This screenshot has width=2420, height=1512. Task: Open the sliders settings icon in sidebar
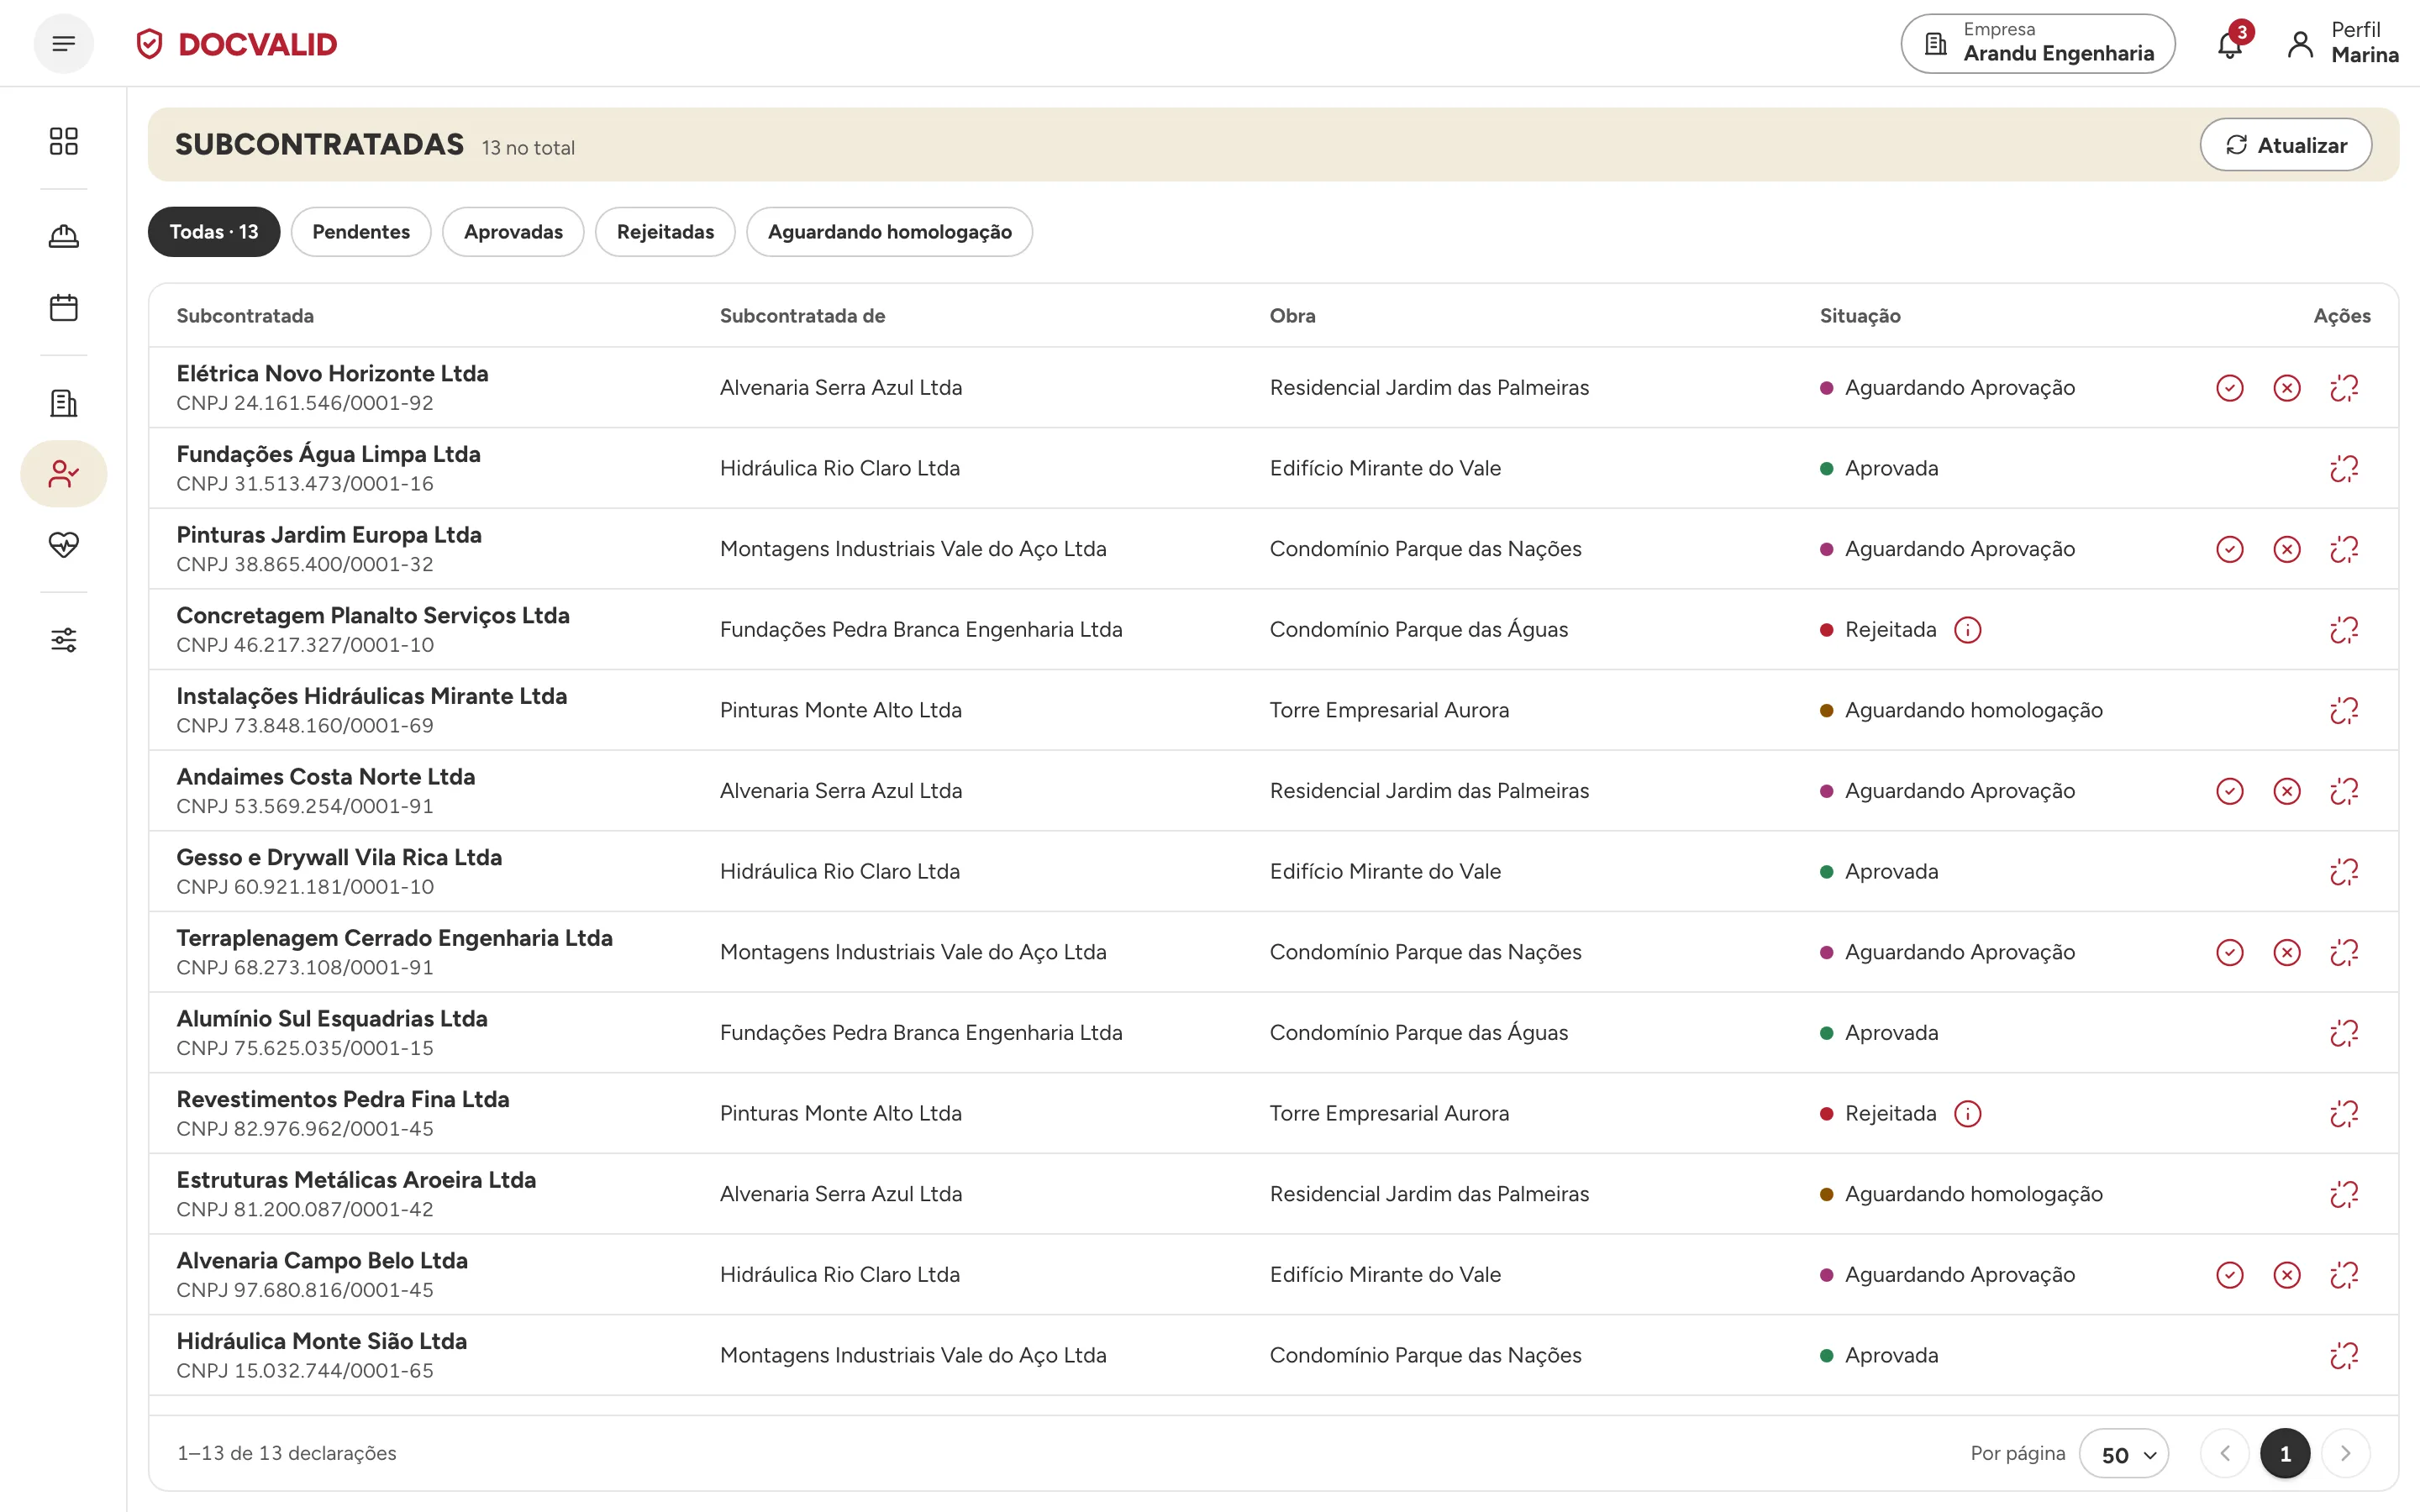64,640
